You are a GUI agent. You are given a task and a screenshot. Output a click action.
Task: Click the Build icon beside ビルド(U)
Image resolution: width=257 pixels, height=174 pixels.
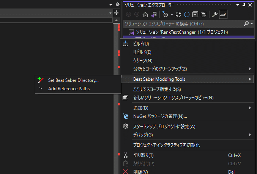click(126, 44)
